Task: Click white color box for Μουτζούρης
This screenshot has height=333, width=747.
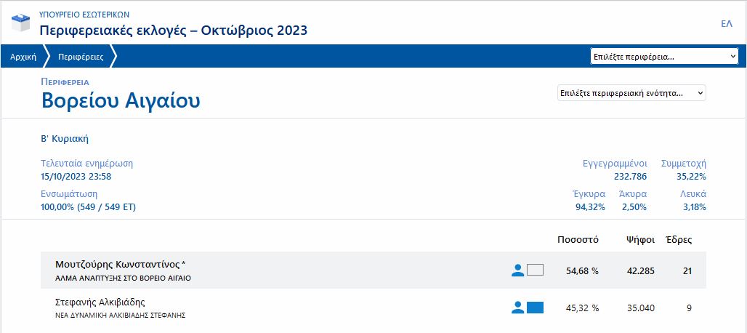Action: (535, 270)
